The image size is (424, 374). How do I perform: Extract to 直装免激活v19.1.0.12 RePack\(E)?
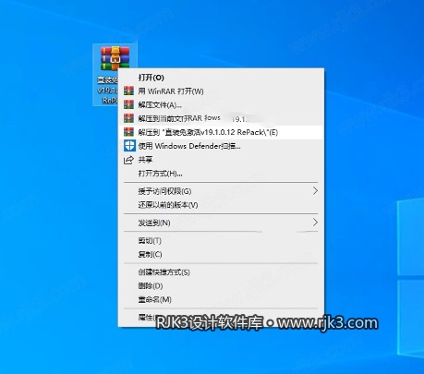(x=221, y=132)
